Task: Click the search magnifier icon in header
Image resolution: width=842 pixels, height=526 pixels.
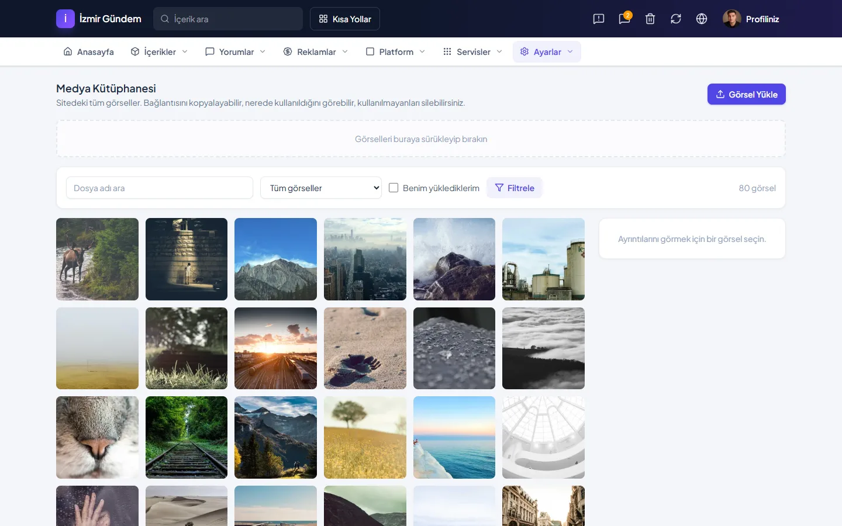Action: [x=165, y=19]
